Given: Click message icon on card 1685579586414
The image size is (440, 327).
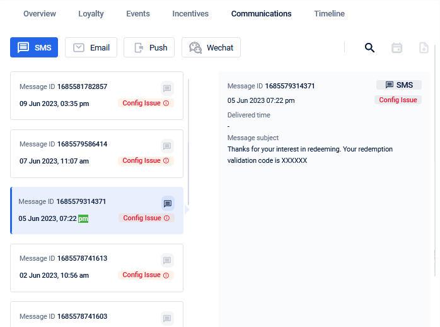Looking at the screenshot, I should tap(167, 146).
